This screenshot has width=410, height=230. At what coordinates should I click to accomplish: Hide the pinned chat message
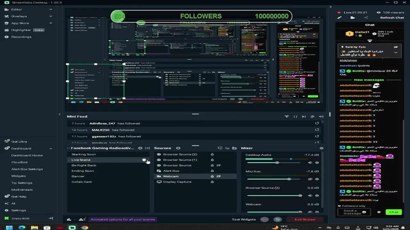396,47
